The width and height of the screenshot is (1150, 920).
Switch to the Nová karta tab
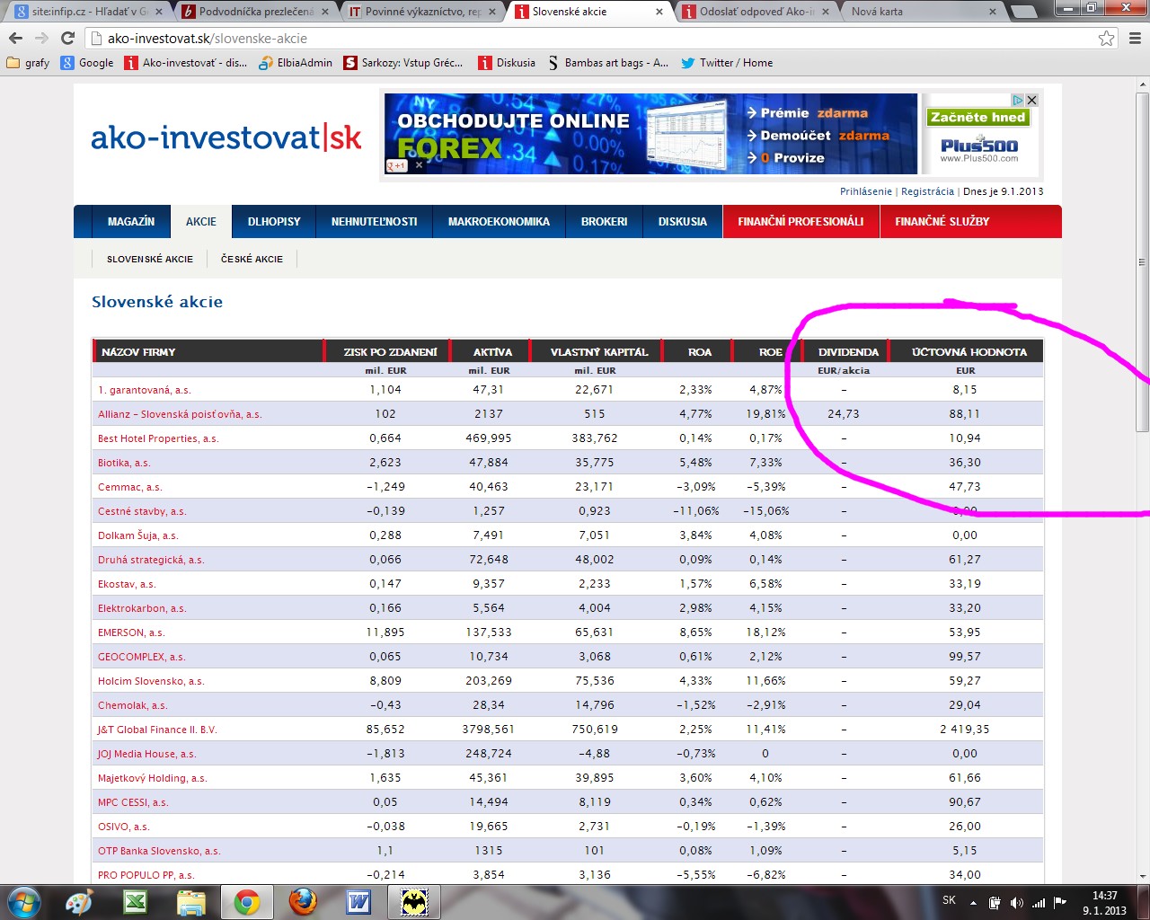[916, 12]
